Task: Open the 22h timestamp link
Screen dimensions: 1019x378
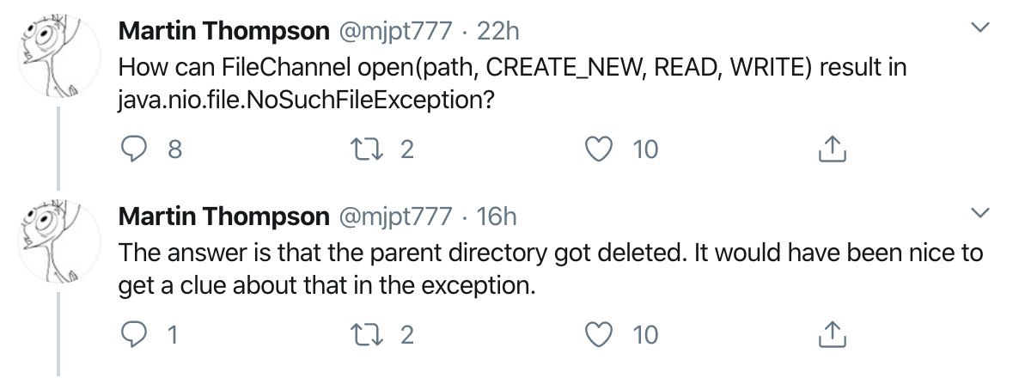Action: pyautogui.click(x=497, y=31)
